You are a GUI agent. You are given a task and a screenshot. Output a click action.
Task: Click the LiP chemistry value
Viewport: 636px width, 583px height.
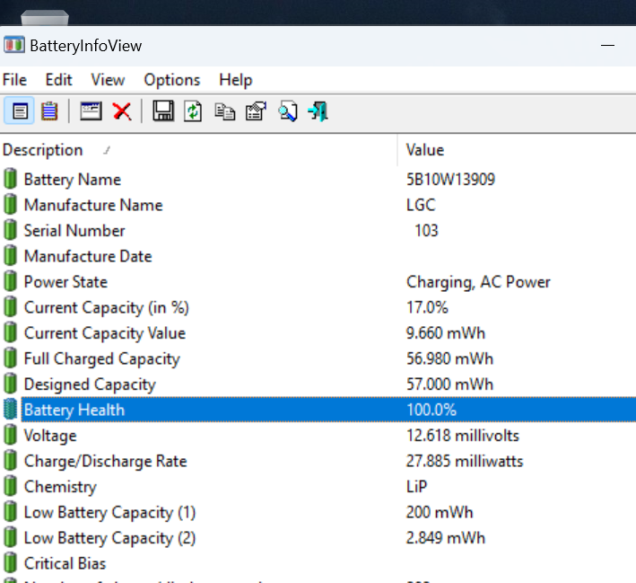coord(416,486)
